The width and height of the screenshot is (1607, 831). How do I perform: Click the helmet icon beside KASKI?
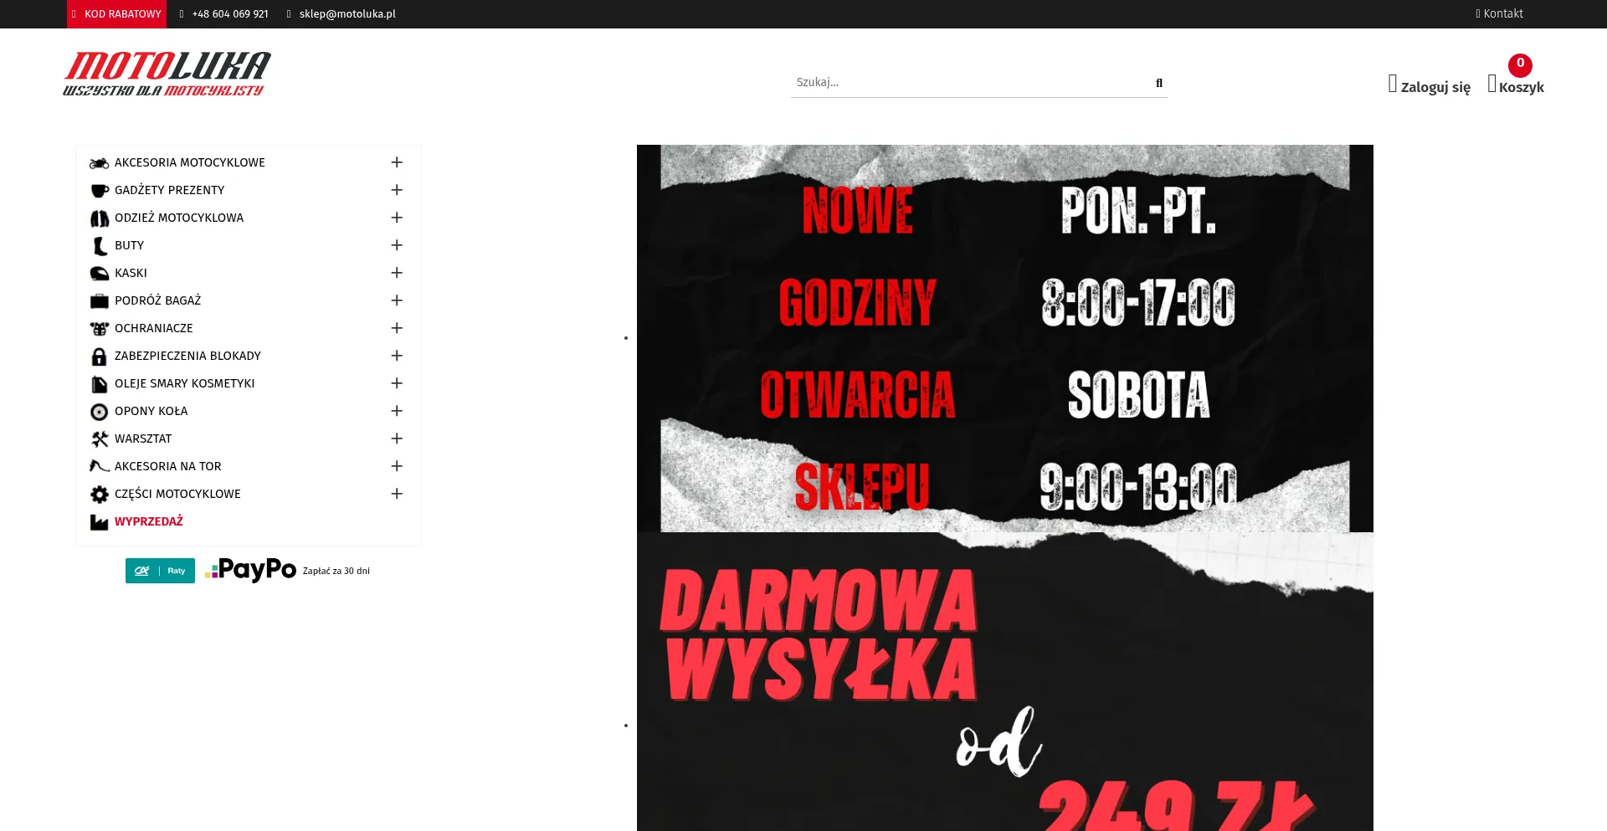[x=99, y=274]
